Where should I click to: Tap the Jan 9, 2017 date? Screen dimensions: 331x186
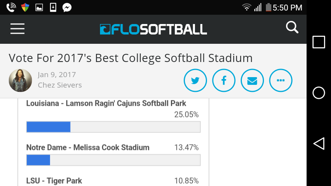click(x=57, y=75)
